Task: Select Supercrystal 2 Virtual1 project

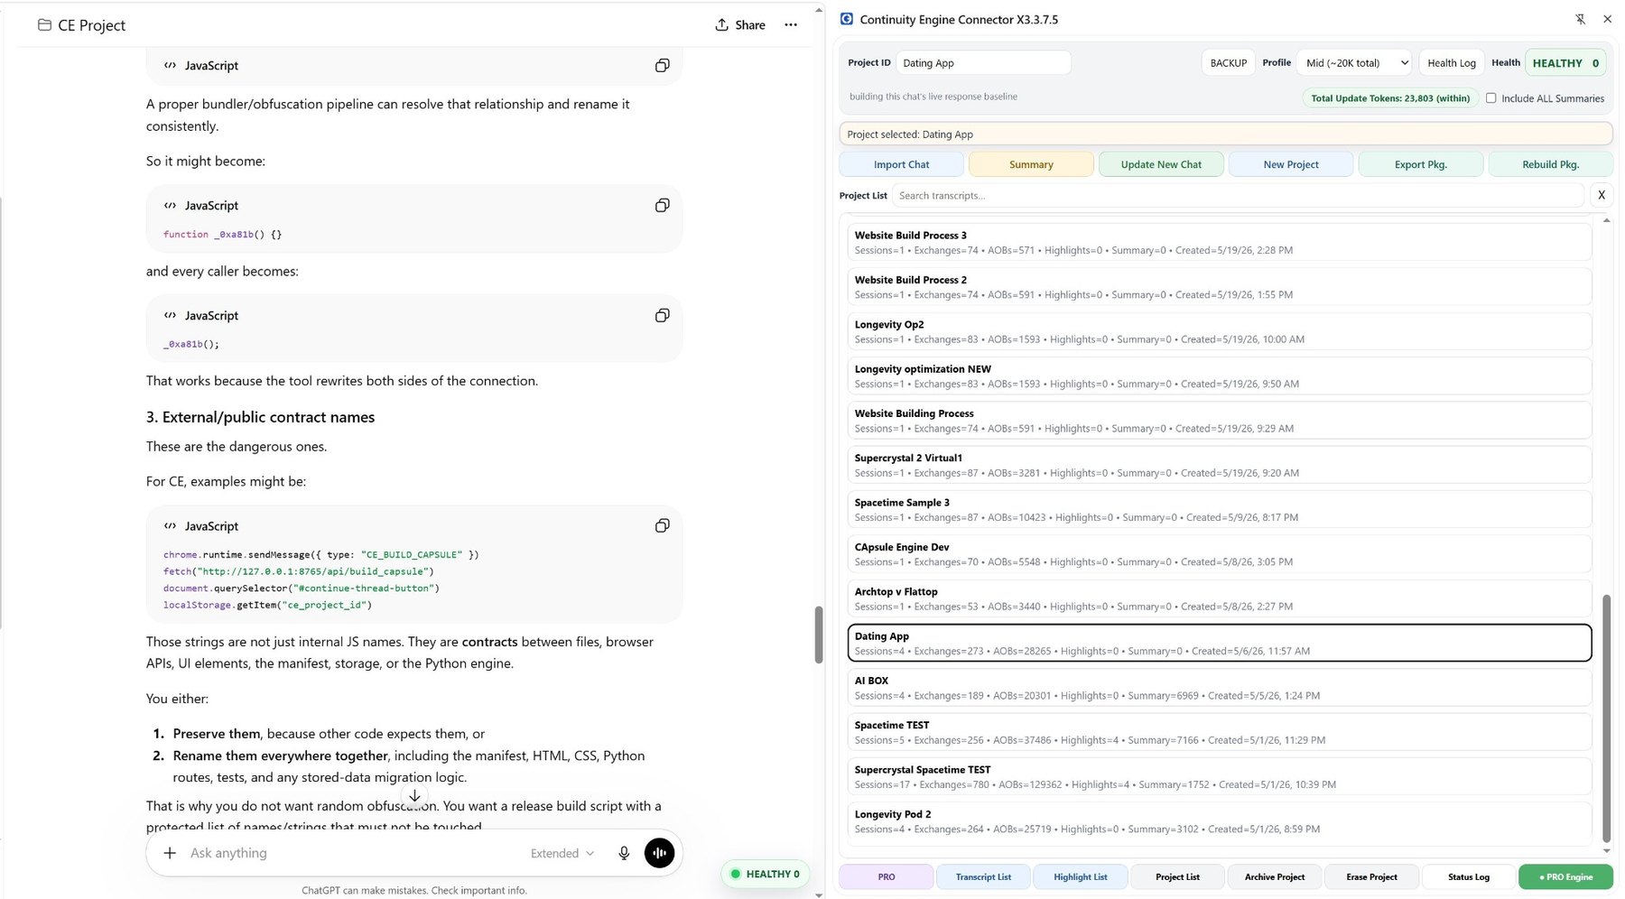Action: coord(1219,465)
